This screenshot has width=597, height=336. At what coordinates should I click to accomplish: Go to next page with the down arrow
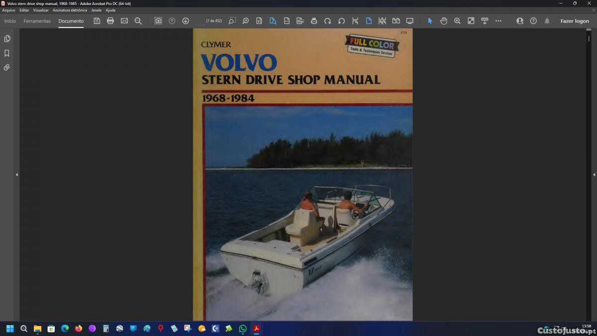pos(186,21)
